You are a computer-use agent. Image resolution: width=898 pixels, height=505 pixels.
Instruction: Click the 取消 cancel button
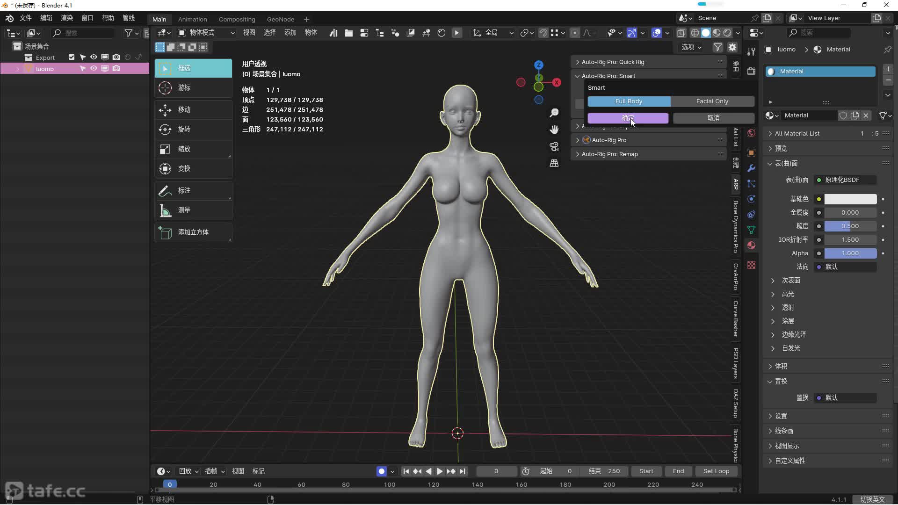(x=713, y=118)
